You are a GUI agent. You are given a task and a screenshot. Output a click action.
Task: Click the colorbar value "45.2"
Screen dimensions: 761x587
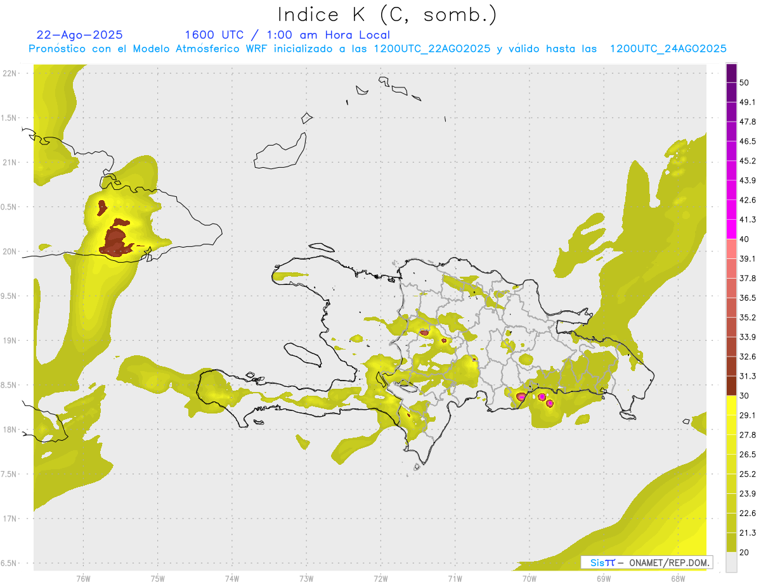click(x=748, y=161)
